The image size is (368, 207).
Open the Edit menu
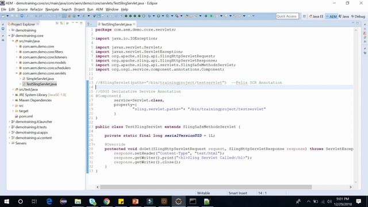[x=11, y=9]
